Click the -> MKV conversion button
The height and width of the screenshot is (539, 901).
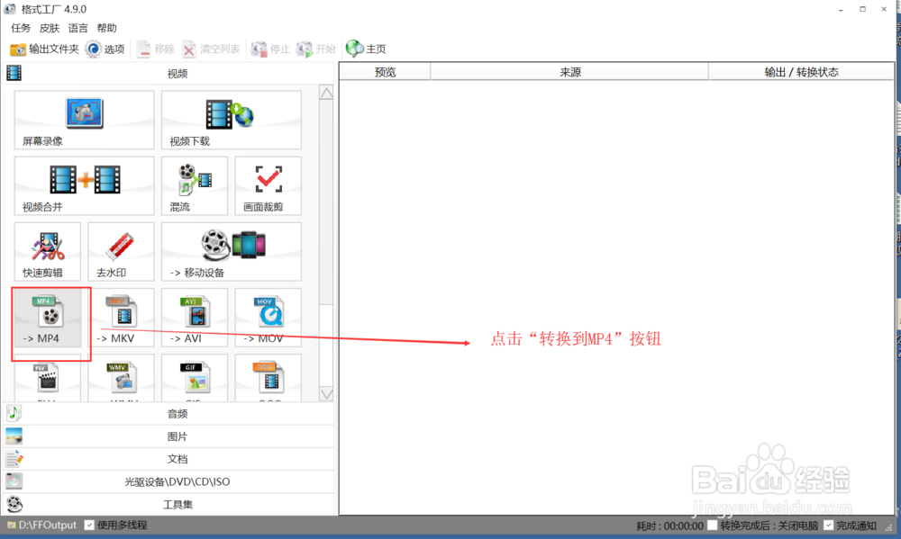point(122,318)
